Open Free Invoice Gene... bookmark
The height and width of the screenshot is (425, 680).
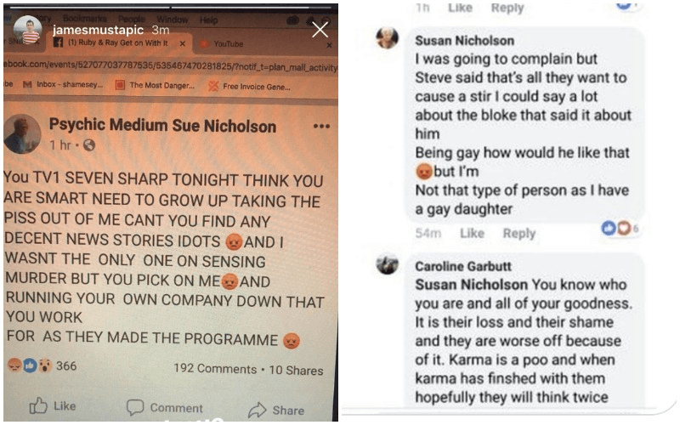[249, 87]
